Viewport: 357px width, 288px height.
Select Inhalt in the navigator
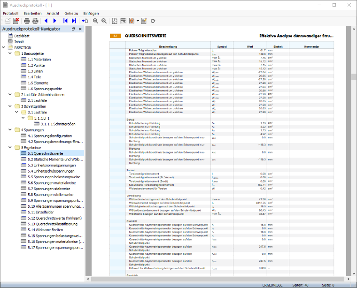[x=19, y=42]
